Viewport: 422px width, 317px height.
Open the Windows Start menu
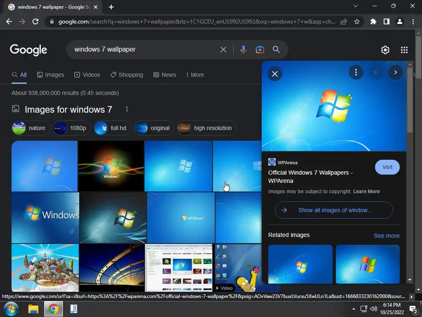point(11,309)
